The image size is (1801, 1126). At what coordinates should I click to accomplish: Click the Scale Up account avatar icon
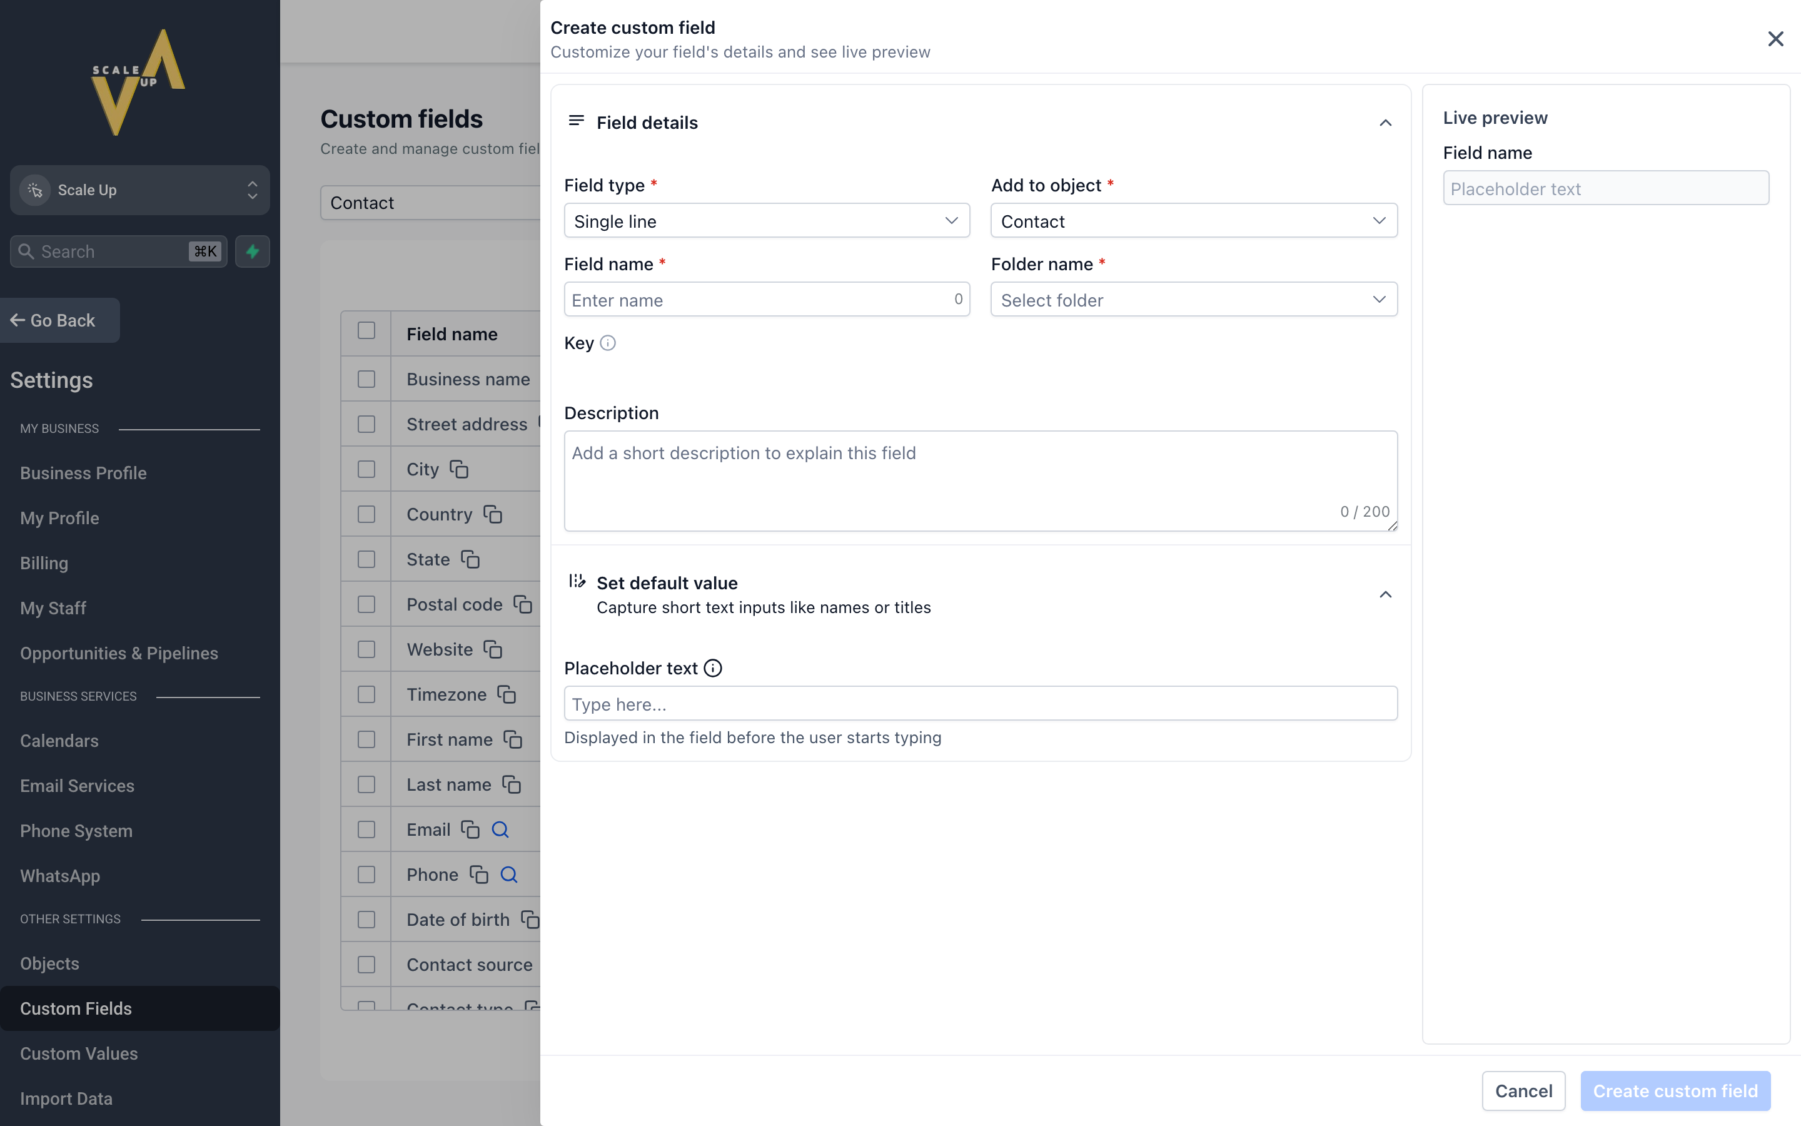coord(35,190)
